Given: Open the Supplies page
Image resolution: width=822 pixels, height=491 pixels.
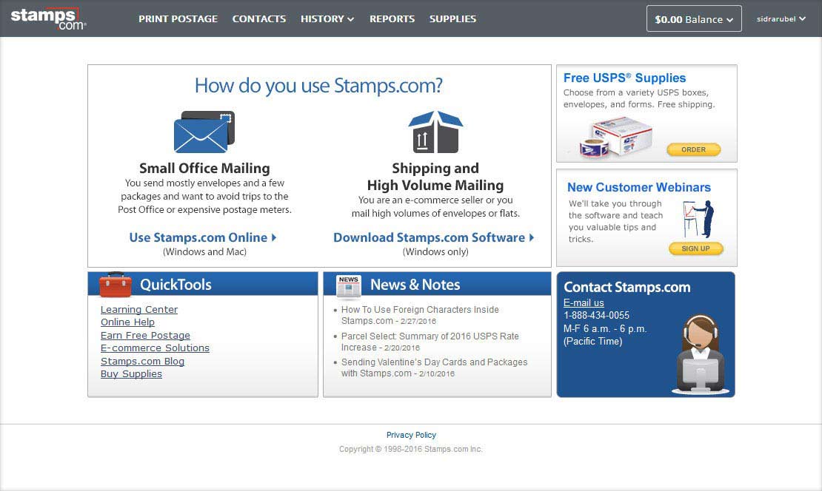Looking at the screenshot, I should [x=453, y=18].
